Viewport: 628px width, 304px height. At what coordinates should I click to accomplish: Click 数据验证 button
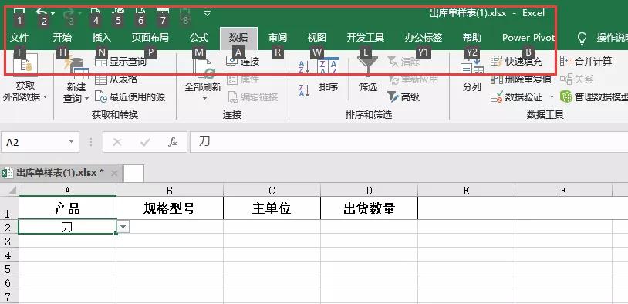click(517, 96)
